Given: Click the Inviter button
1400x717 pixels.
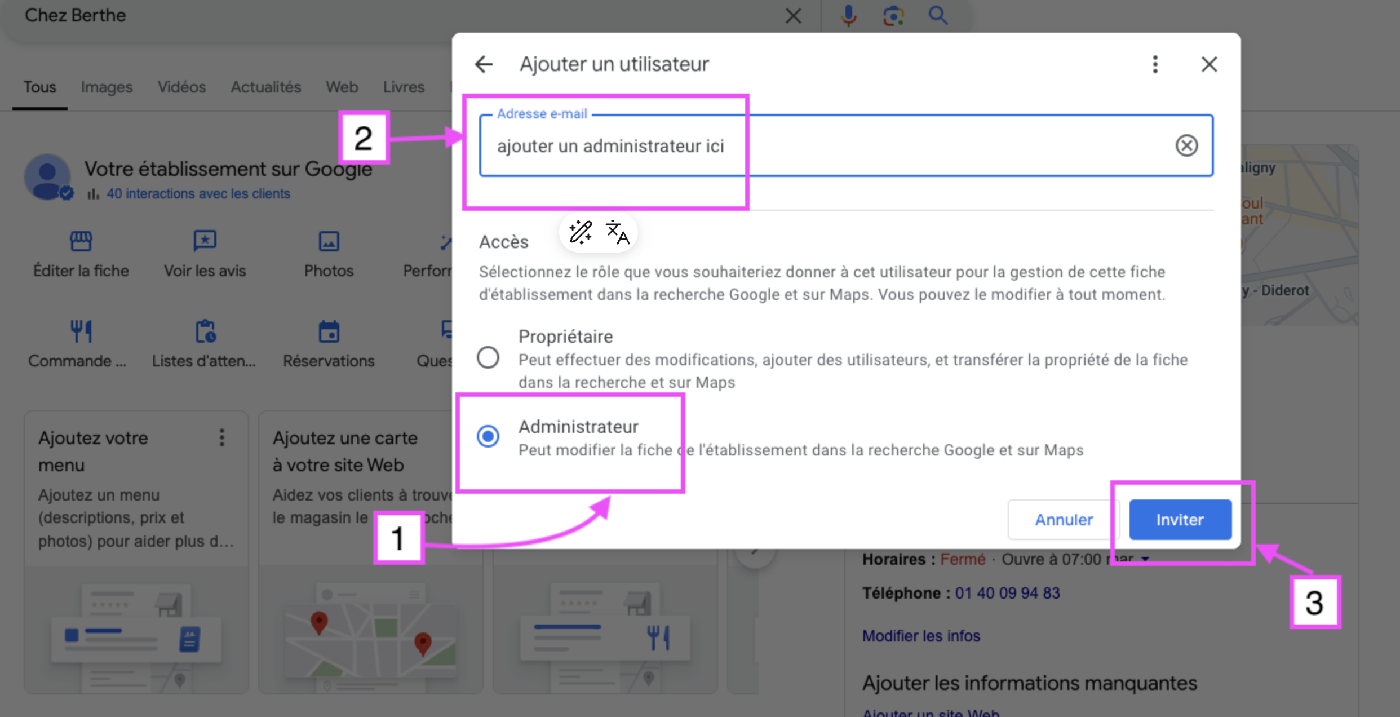Looking at the screenshot, I should (x=1180, y=519).
